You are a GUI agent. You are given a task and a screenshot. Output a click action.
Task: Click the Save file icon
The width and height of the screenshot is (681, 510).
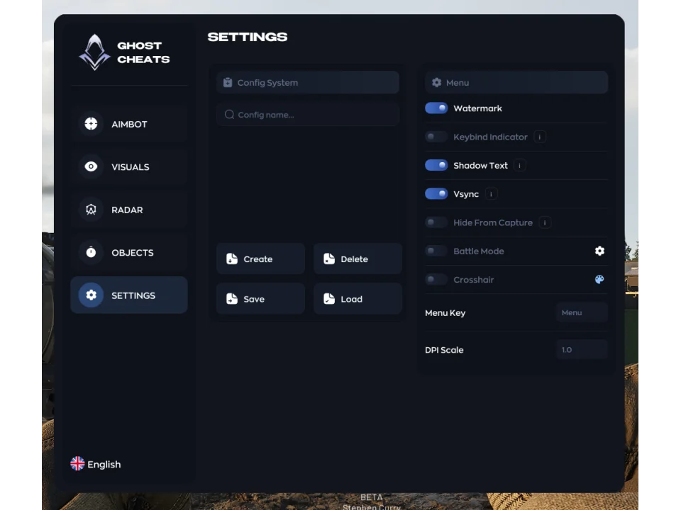click(232, 299)
